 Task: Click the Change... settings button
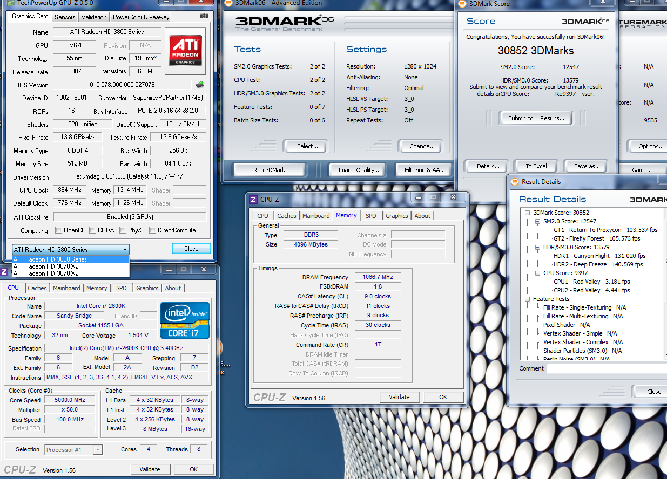click(x=422, y=146)
